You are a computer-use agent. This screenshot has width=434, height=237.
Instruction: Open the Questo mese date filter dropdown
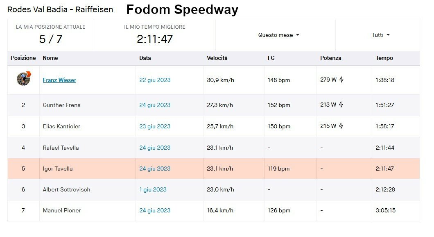click(279, 35)
